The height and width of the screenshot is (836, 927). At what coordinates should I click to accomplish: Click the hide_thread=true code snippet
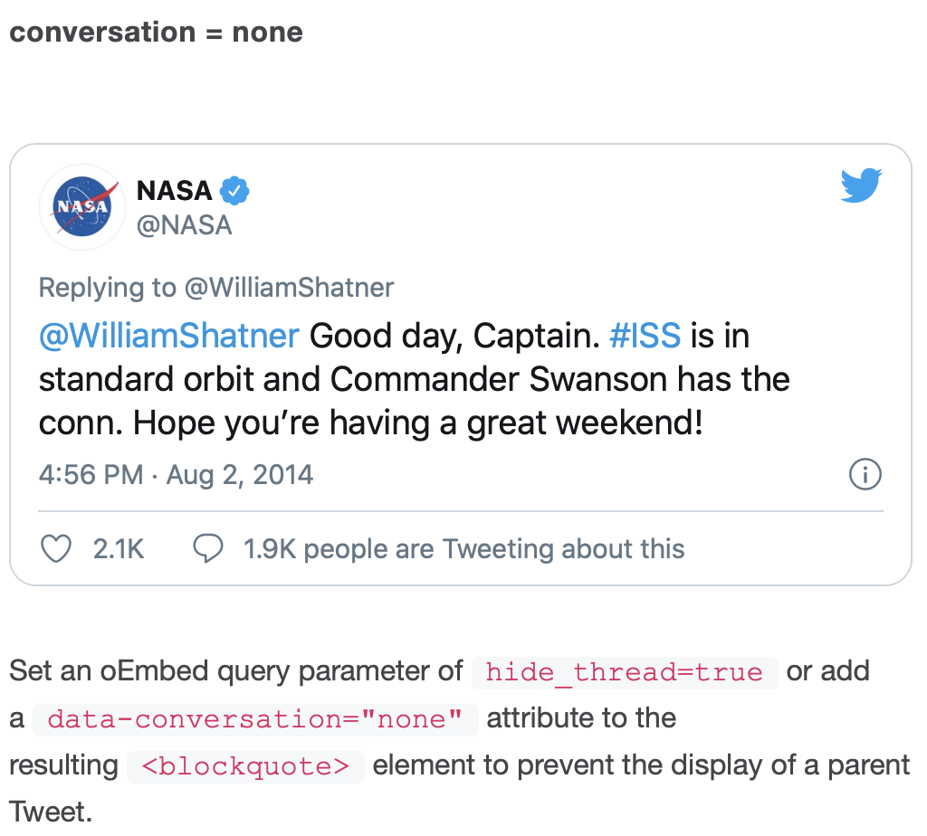pos(625,673)
